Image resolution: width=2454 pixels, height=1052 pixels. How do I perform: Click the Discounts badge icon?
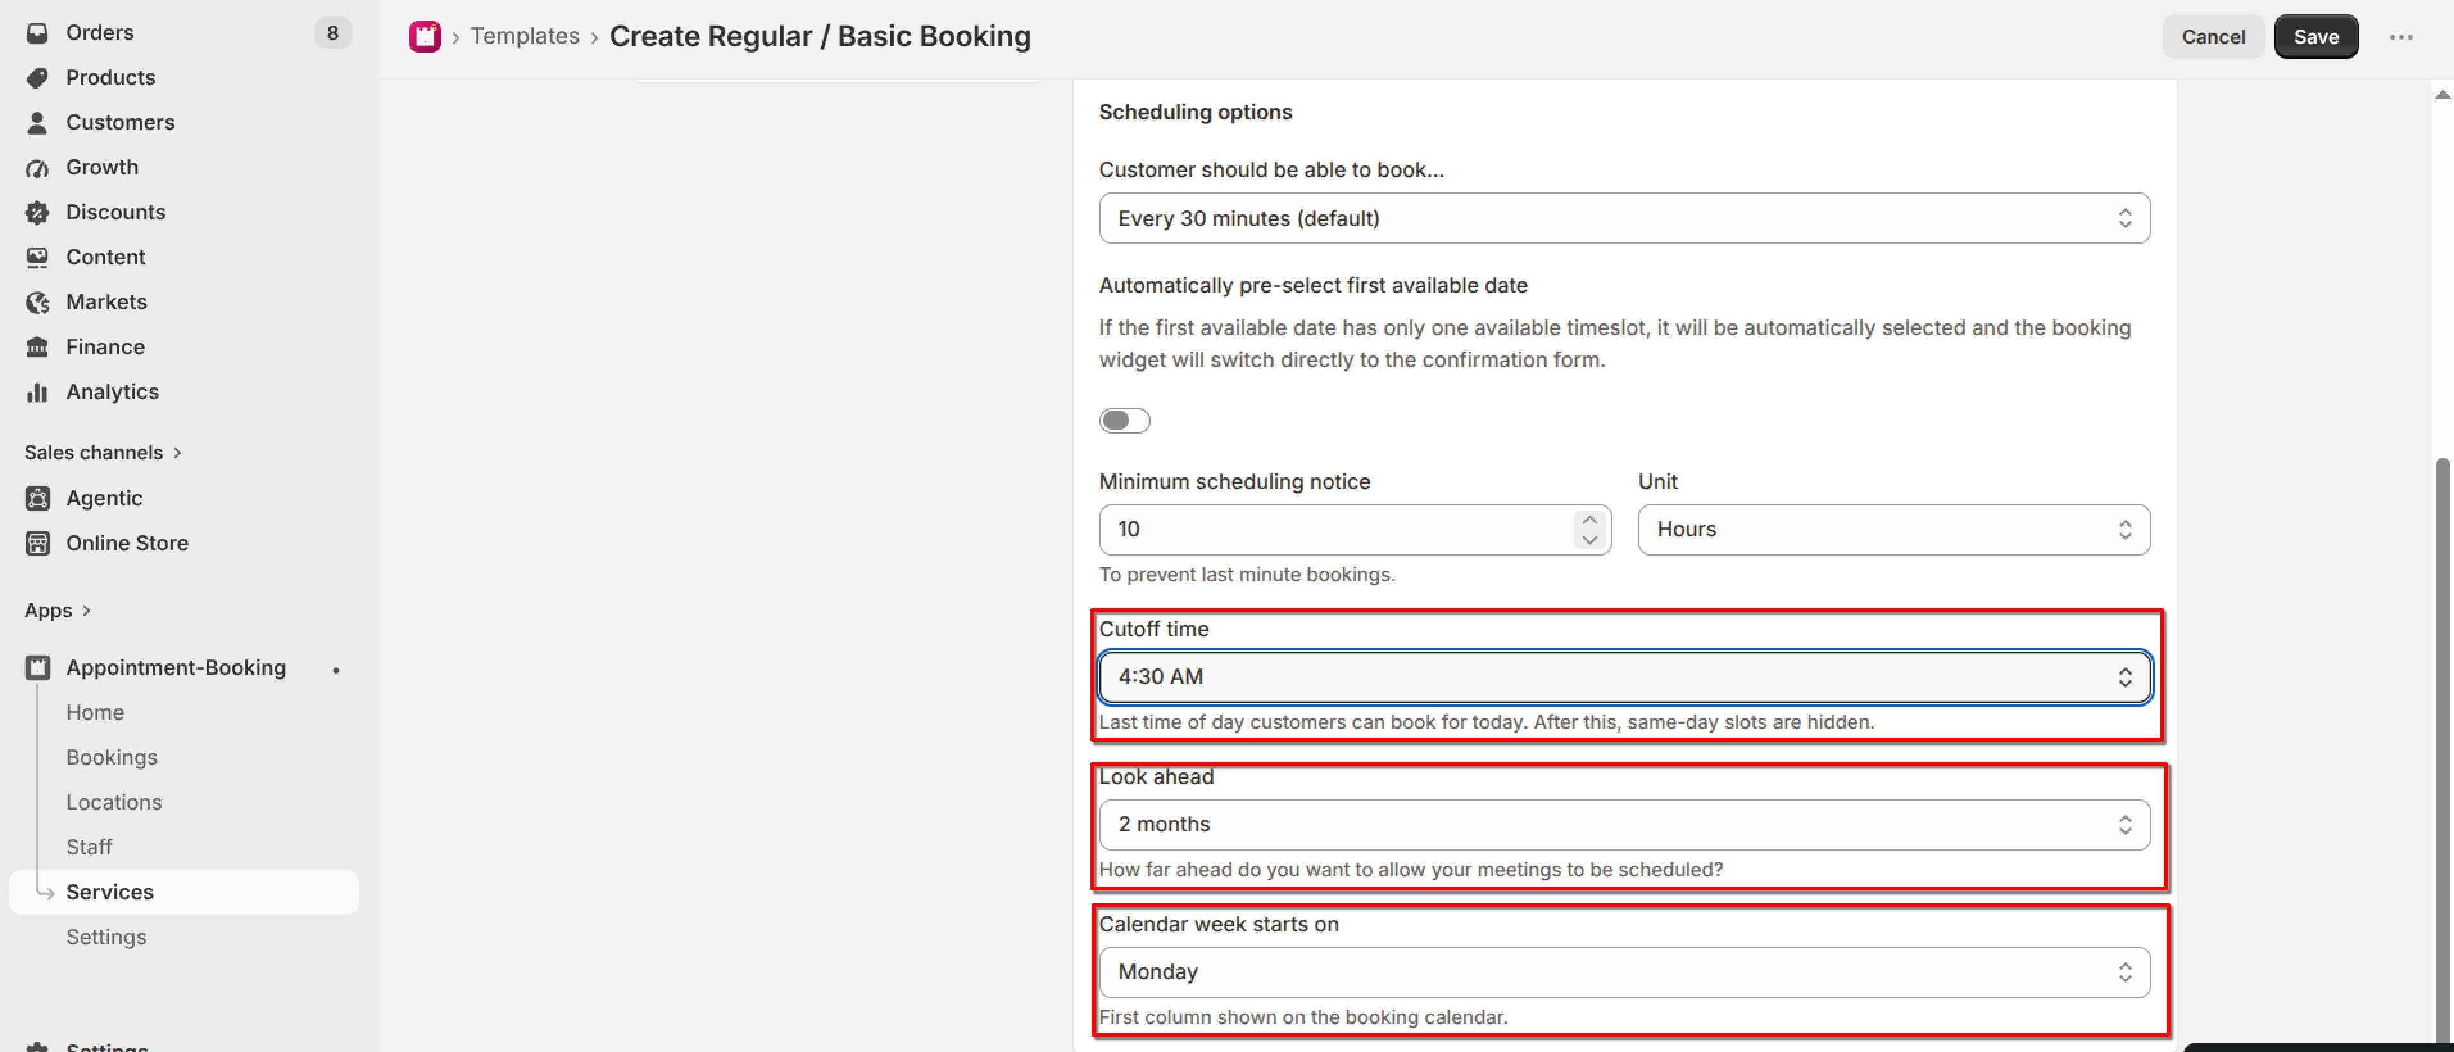[37, 212]
